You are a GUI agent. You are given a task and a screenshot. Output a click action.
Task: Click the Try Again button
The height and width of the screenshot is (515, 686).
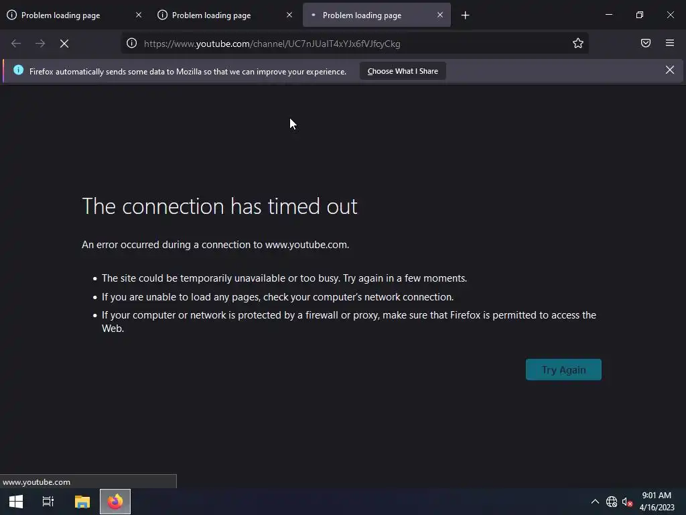[563, 369]
